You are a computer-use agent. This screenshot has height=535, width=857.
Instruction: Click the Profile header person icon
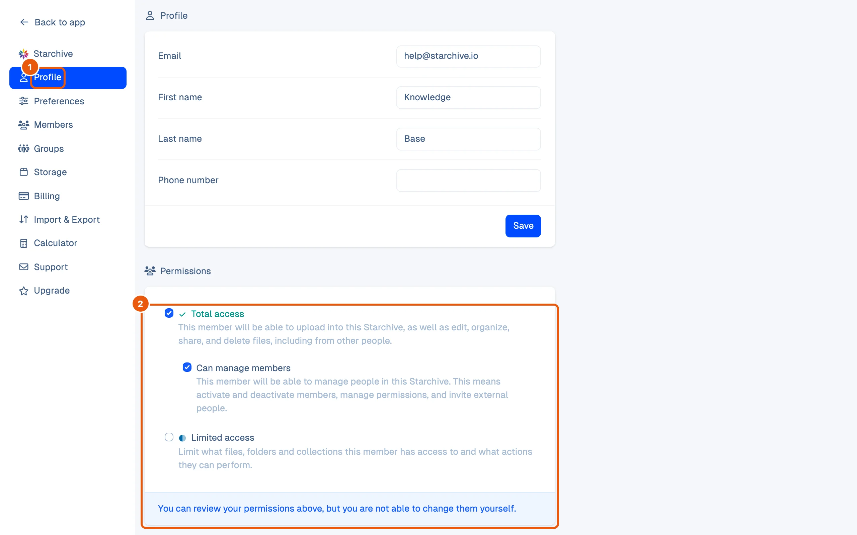point(150,16)
